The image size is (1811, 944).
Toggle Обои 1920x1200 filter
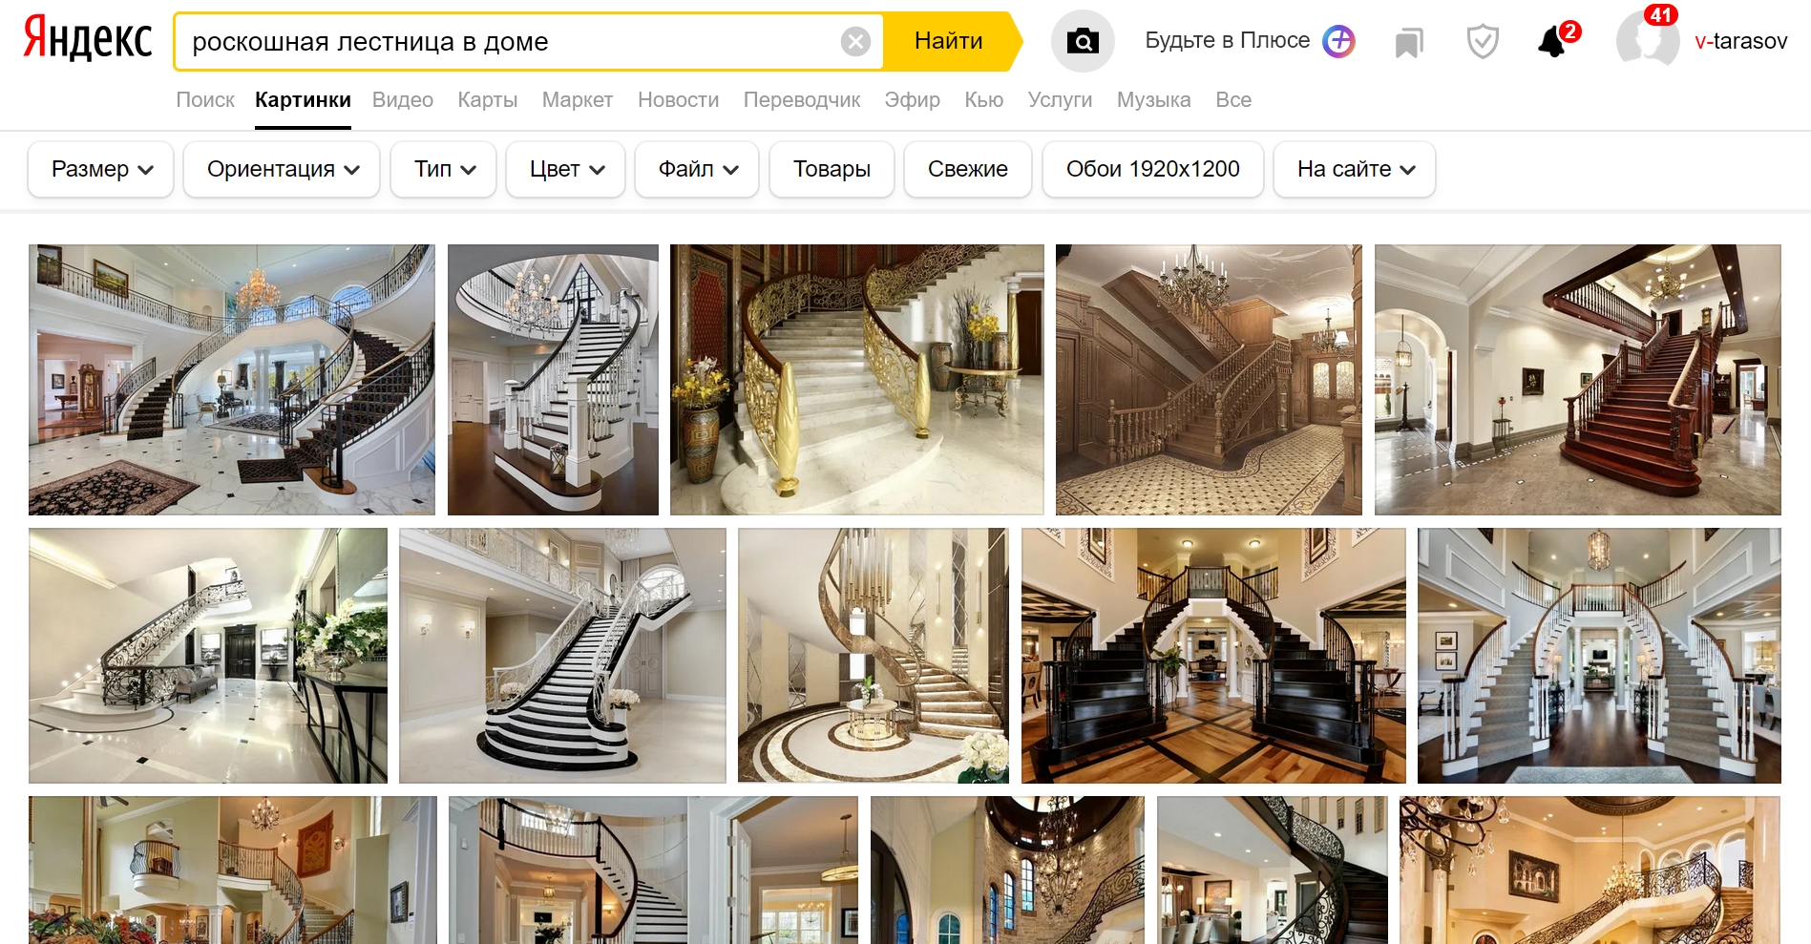pos(1152,169)
